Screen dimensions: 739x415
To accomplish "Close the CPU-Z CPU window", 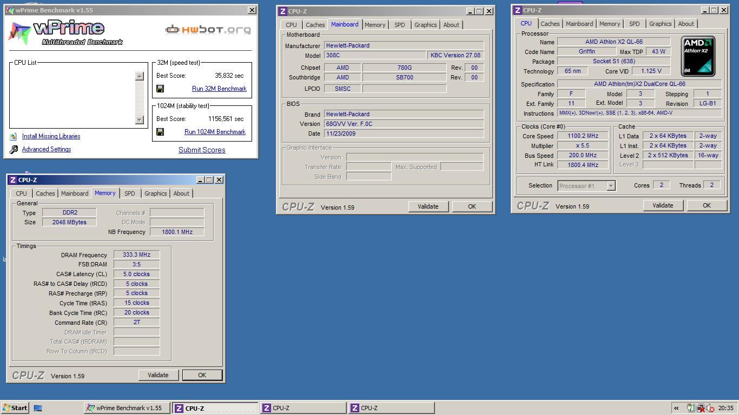I will pos(724,10).
